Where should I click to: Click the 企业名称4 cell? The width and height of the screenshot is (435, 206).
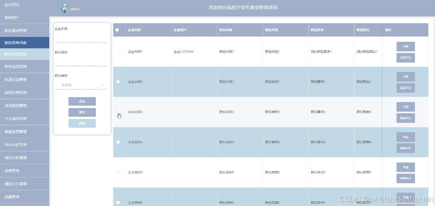click(135, 142)
